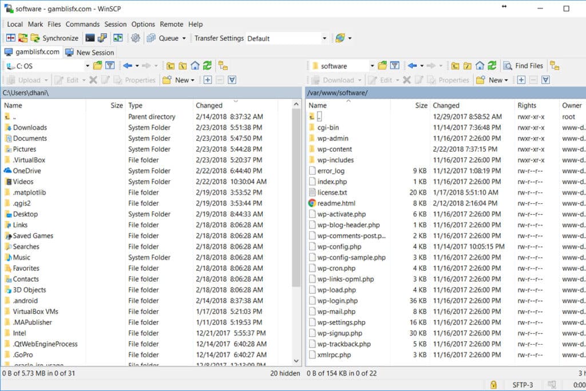Click local Select Files plus icon
Screen dimensions: 586x391
[208, 80]
